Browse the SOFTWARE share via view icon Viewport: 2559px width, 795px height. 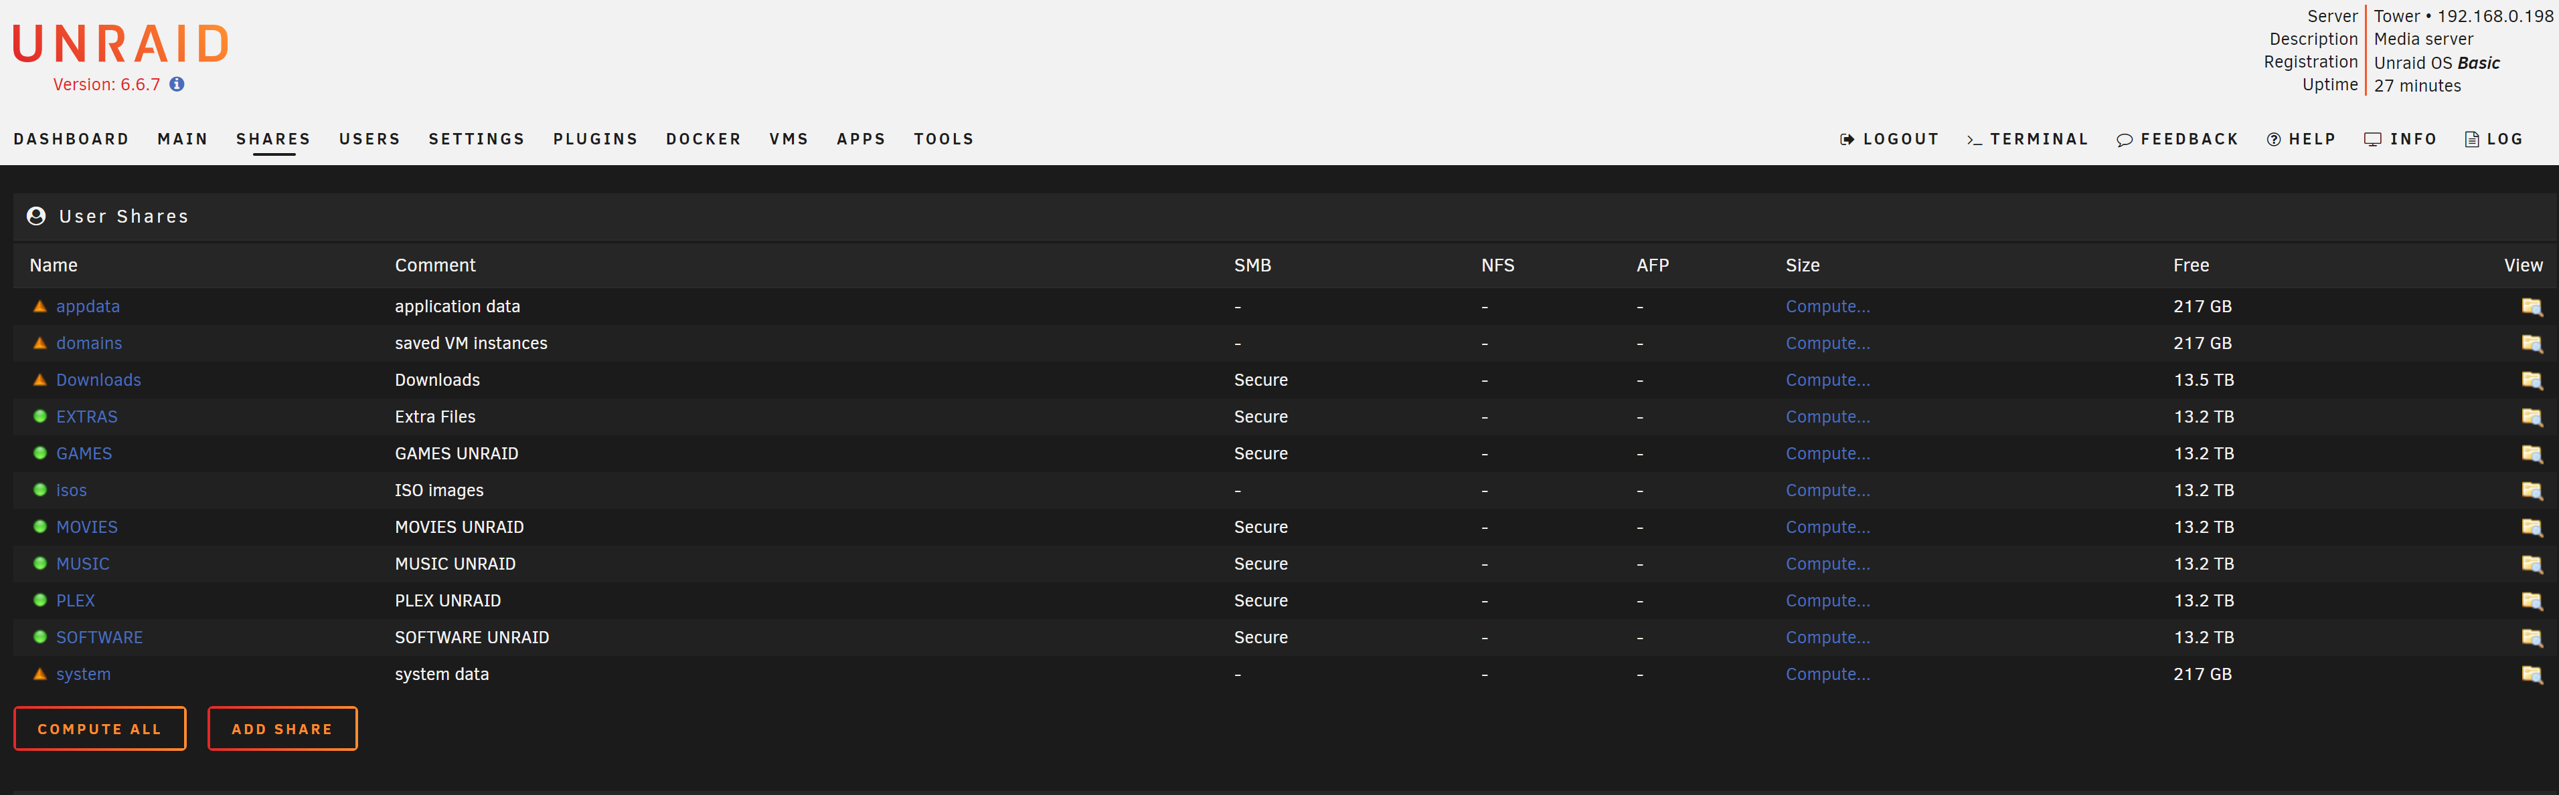2531,637
